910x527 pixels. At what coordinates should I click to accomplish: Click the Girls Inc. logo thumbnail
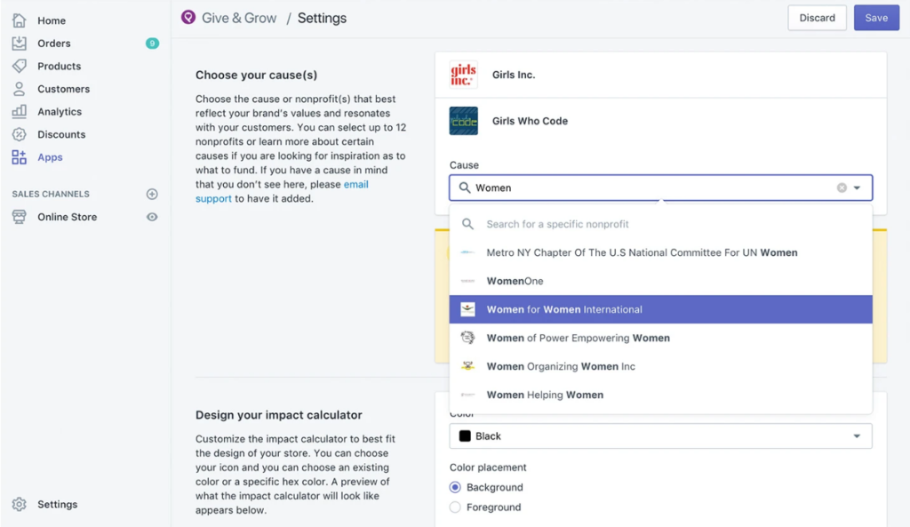[464, 75]
